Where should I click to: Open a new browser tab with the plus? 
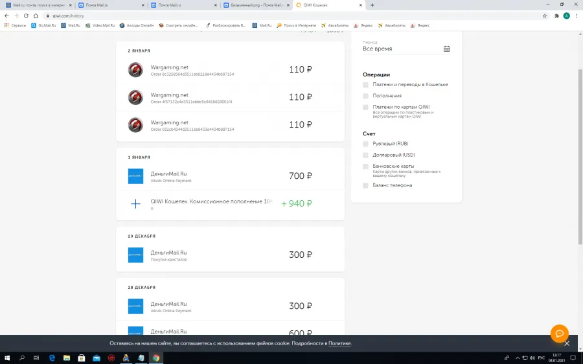pos(372,5)
